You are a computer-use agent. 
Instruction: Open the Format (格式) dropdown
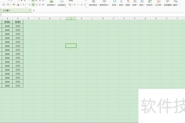tap(142, 5)
